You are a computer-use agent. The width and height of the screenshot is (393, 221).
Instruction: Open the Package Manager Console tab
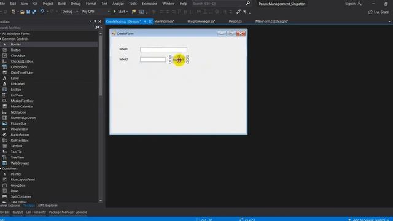pyautogui.click(x=68, y=212)
